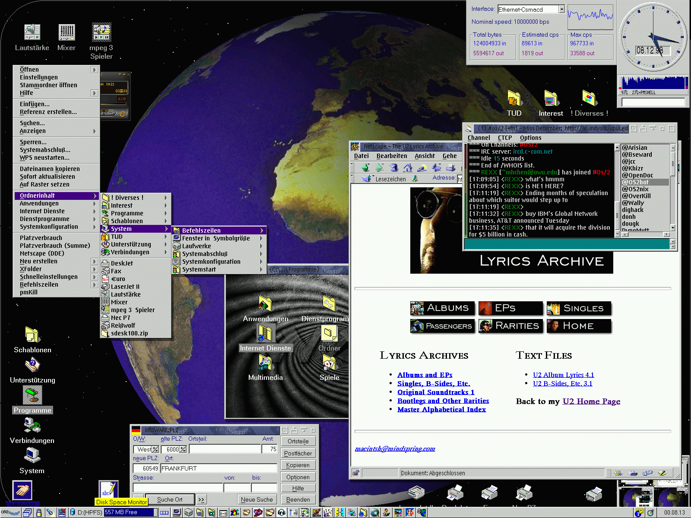This screenshot has height=518, width=691.
Task: Click the Strasse input field
Action: [178, 487]
